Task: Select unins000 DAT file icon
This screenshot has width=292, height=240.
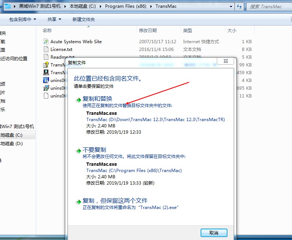Action: click(46, 80)
